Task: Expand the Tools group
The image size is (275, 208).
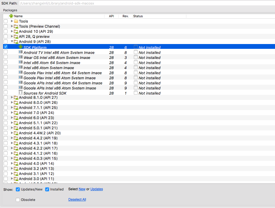Action: pyautogui.click(x=12, y=21)
